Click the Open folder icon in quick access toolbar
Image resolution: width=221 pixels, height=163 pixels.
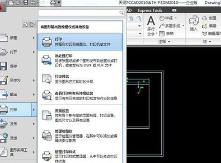18,3
